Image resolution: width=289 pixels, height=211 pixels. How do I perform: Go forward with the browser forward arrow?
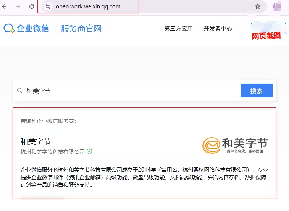(x=18, y=6)
